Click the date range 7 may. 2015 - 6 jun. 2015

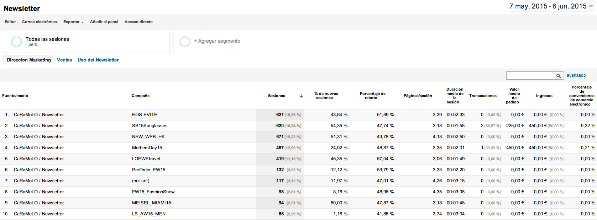click(548, 6)
